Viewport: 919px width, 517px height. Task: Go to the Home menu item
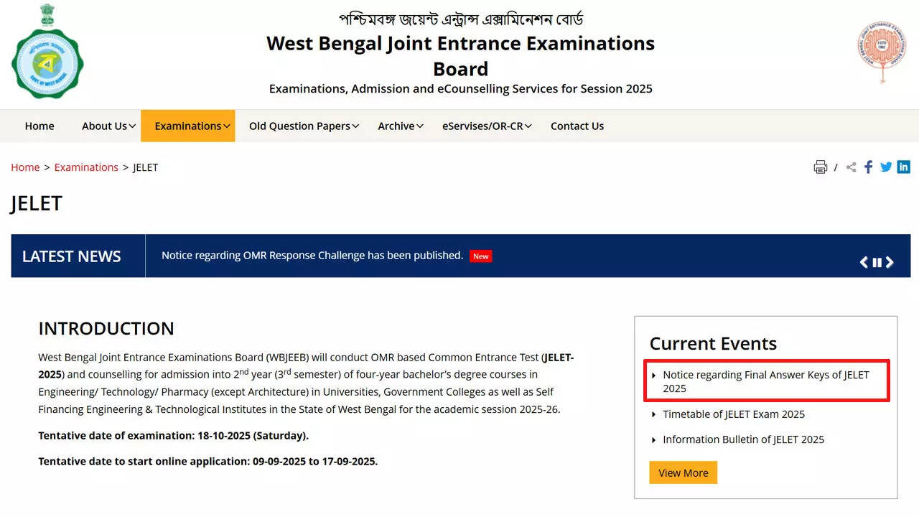(x=39, y=126)
